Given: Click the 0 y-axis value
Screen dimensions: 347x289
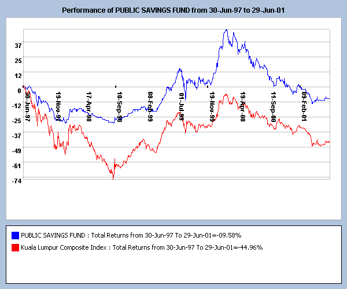Looking at the screenshot, I should 20,91.
